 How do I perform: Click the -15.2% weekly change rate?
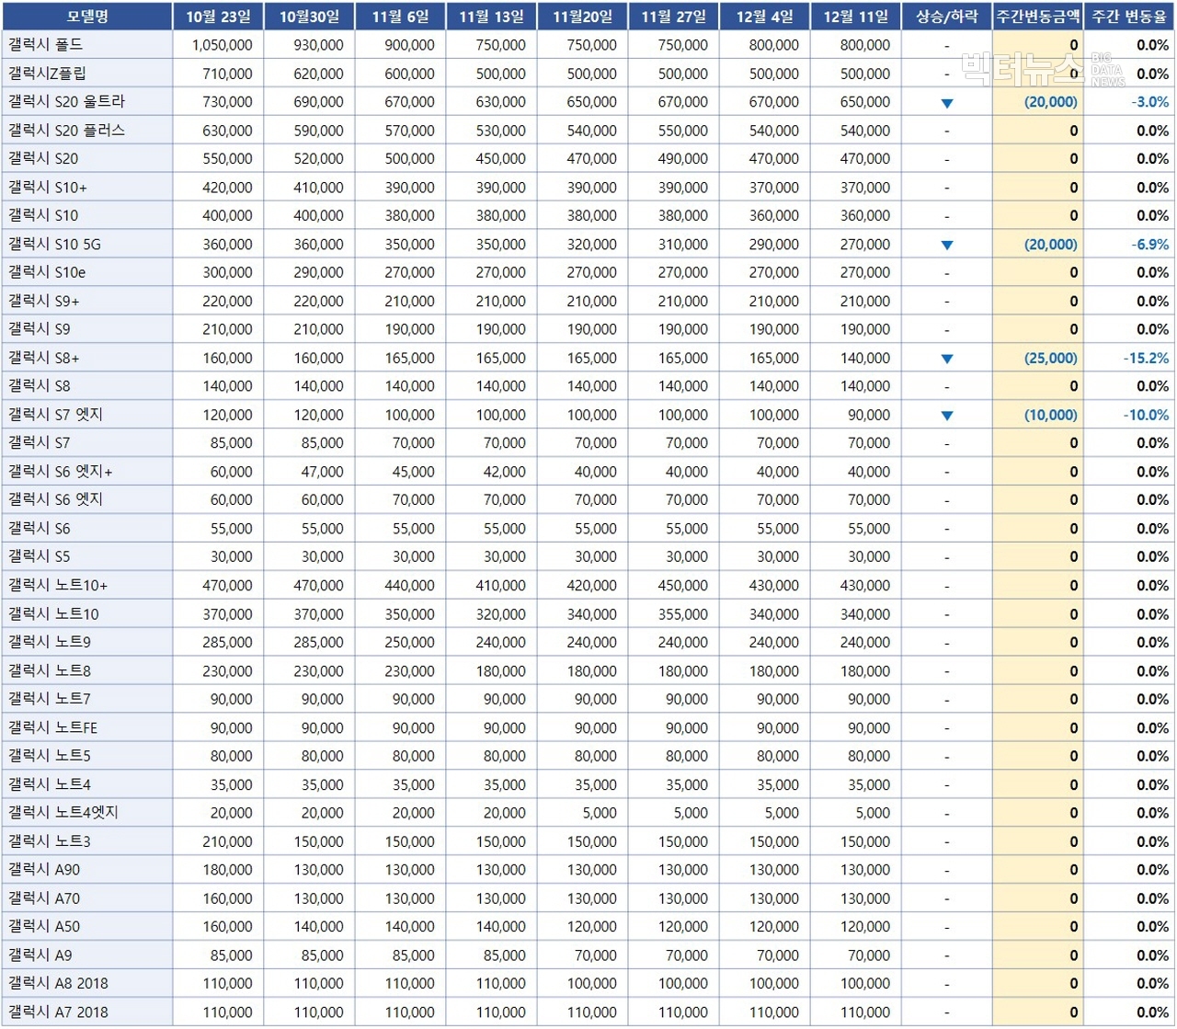1147,359
